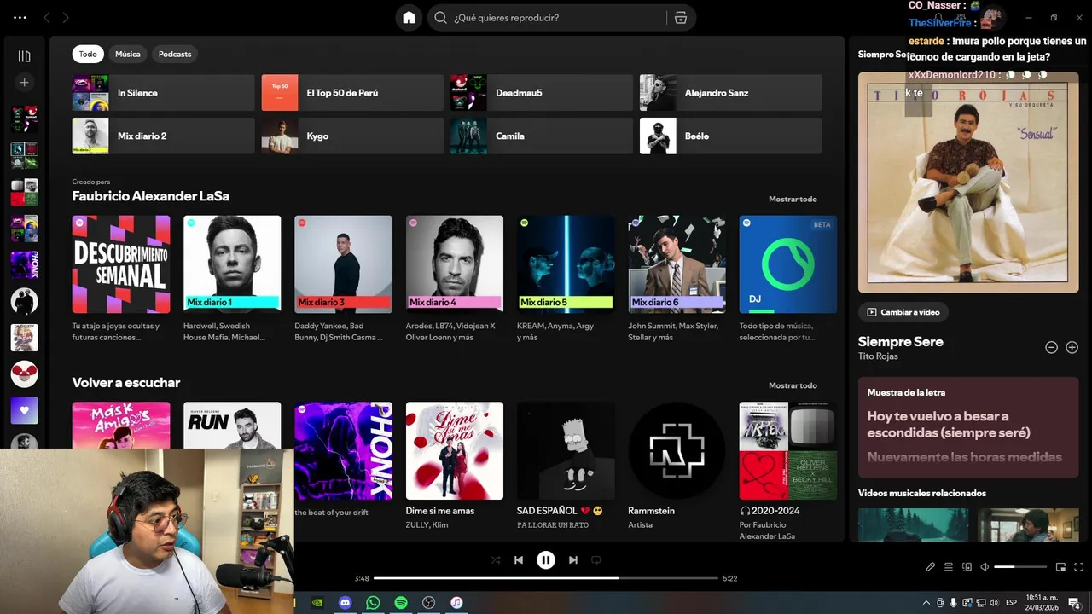The height and width of the screenshot is (614, 1092).
Task: Open the mini player icon
Action: click(1061, 567)
